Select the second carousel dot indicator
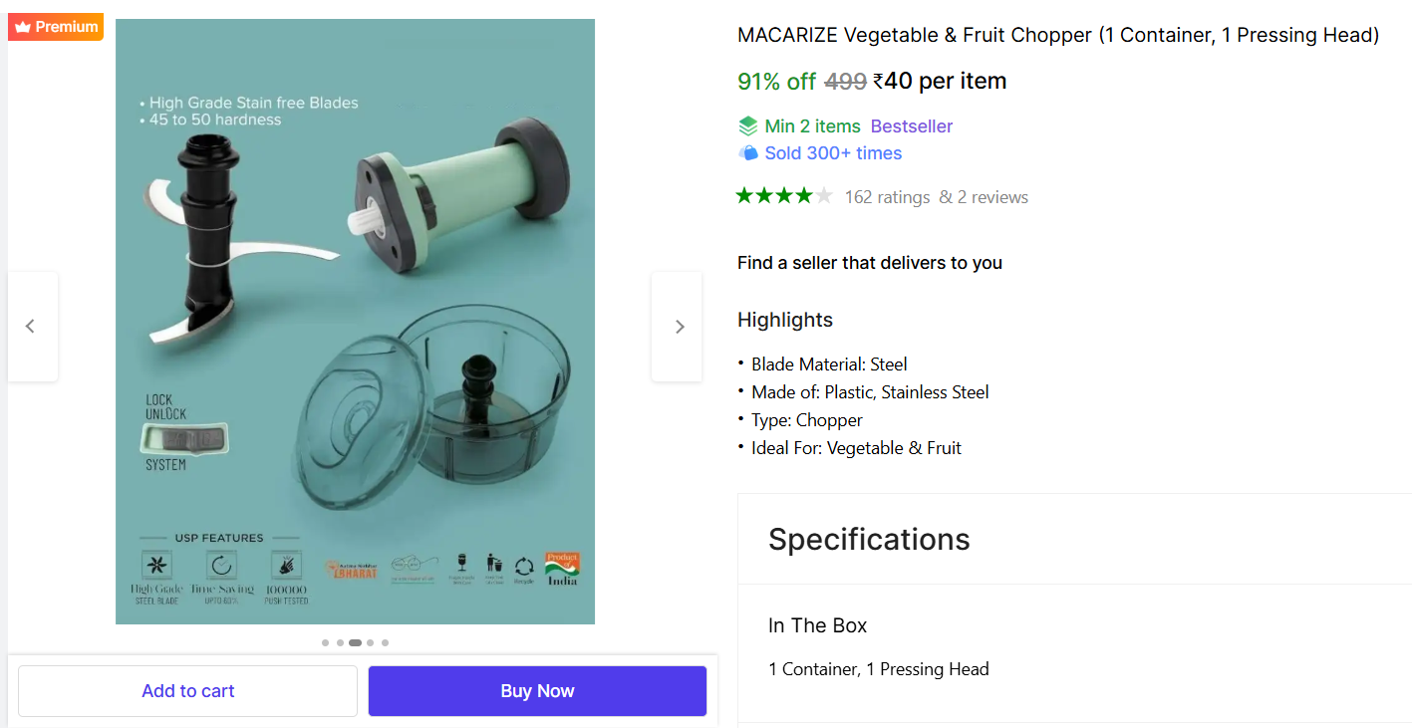This screenshot has width=1412, height=728. 340,643
